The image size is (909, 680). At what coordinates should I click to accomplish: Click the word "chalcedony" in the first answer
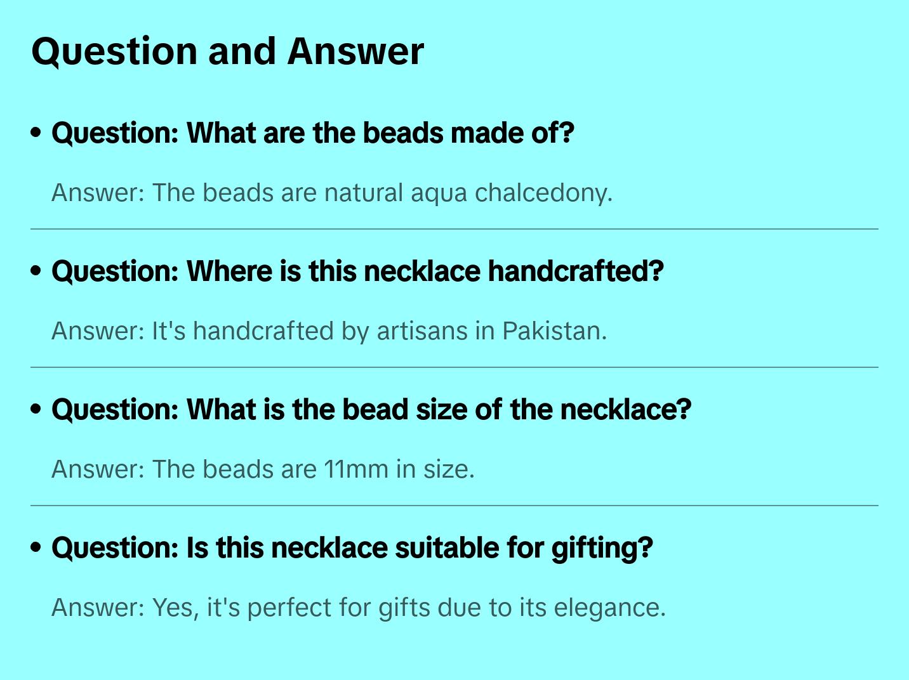(x=543, y=193)
